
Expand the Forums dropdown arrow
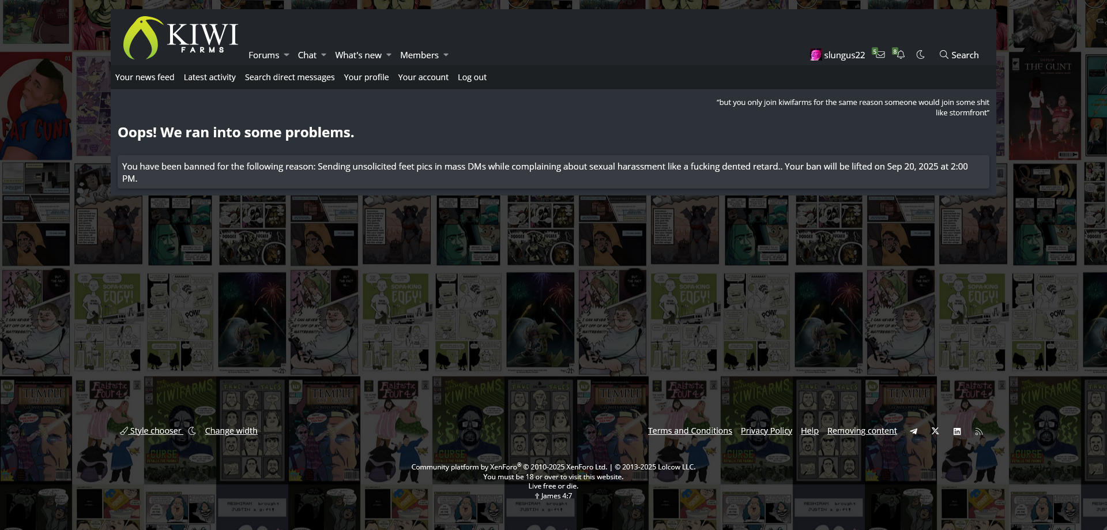(x=287, y=55)
